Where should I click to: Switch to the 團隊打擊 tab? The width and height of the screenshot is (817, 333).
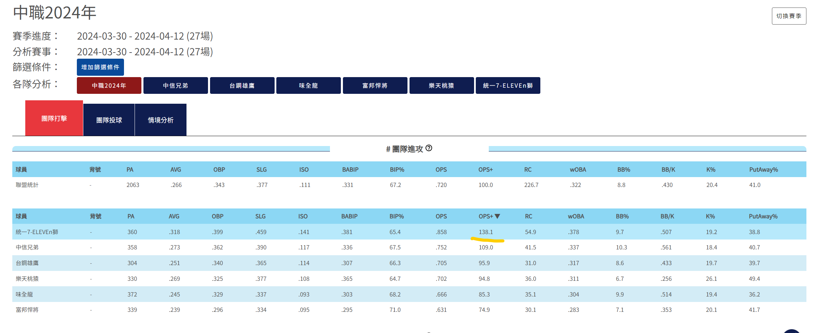pos(54,118)
